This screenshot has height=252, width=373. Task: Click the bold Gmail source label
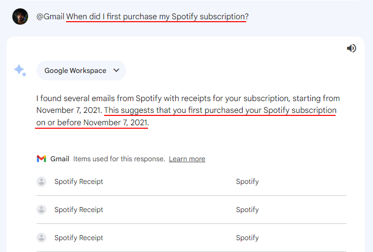60,159
